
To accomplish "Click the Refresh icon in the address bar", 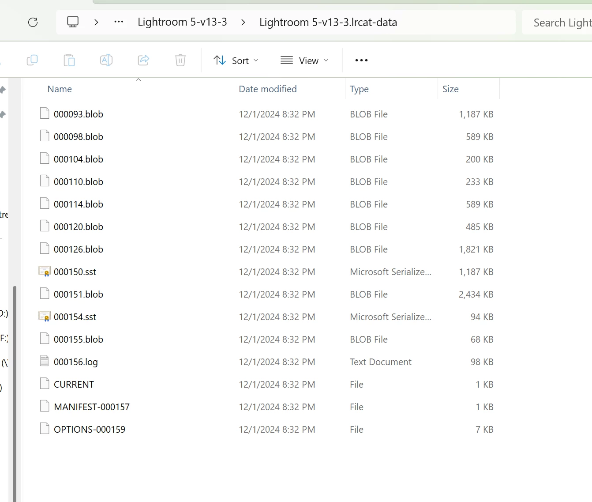I will coord(33,22).
